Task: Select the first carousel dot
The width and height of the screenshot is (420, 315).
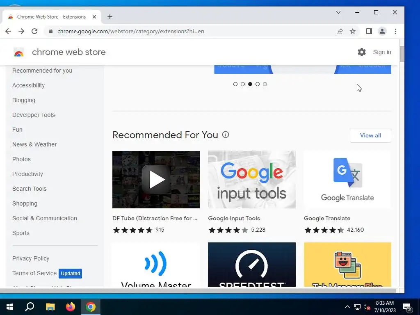Action: 235,84
